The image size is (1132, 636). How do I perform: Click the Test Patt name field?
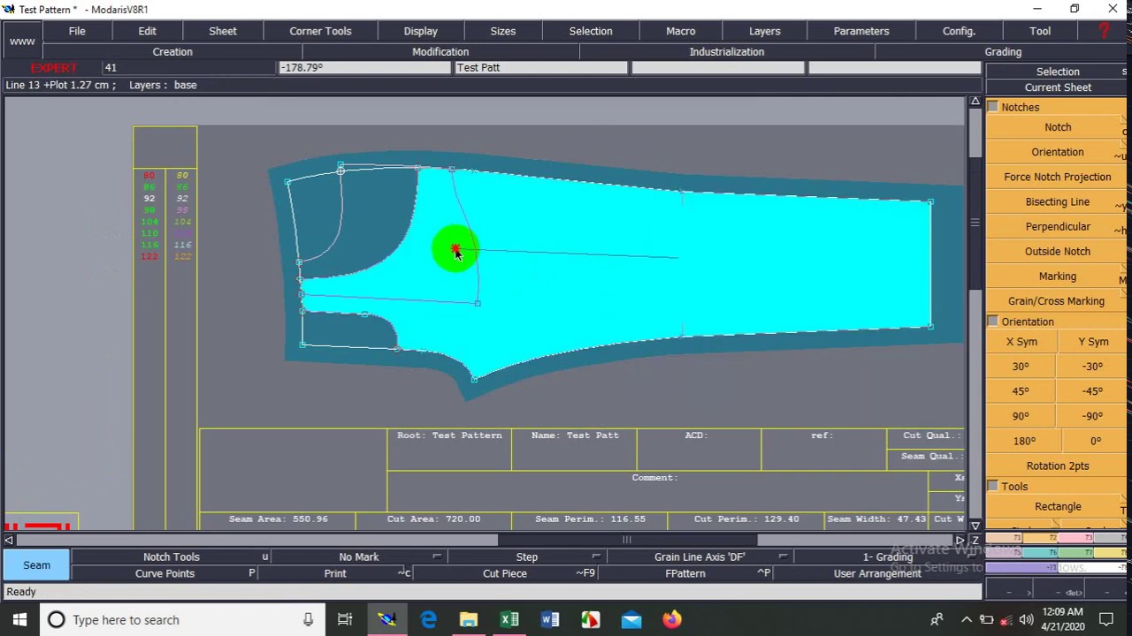(540, 68)
